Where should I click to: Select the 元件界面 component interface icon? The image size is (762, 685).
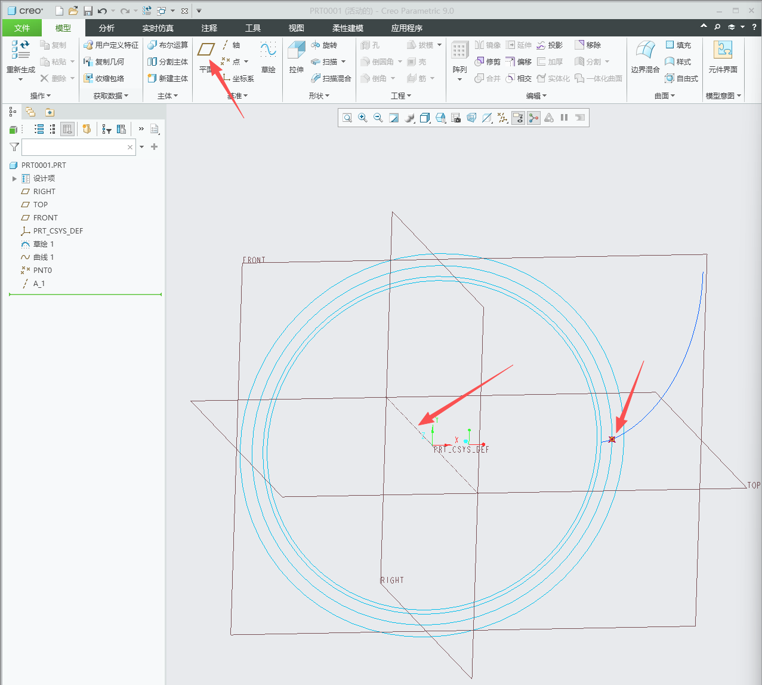pyautogui.click(x=723, y=57)
